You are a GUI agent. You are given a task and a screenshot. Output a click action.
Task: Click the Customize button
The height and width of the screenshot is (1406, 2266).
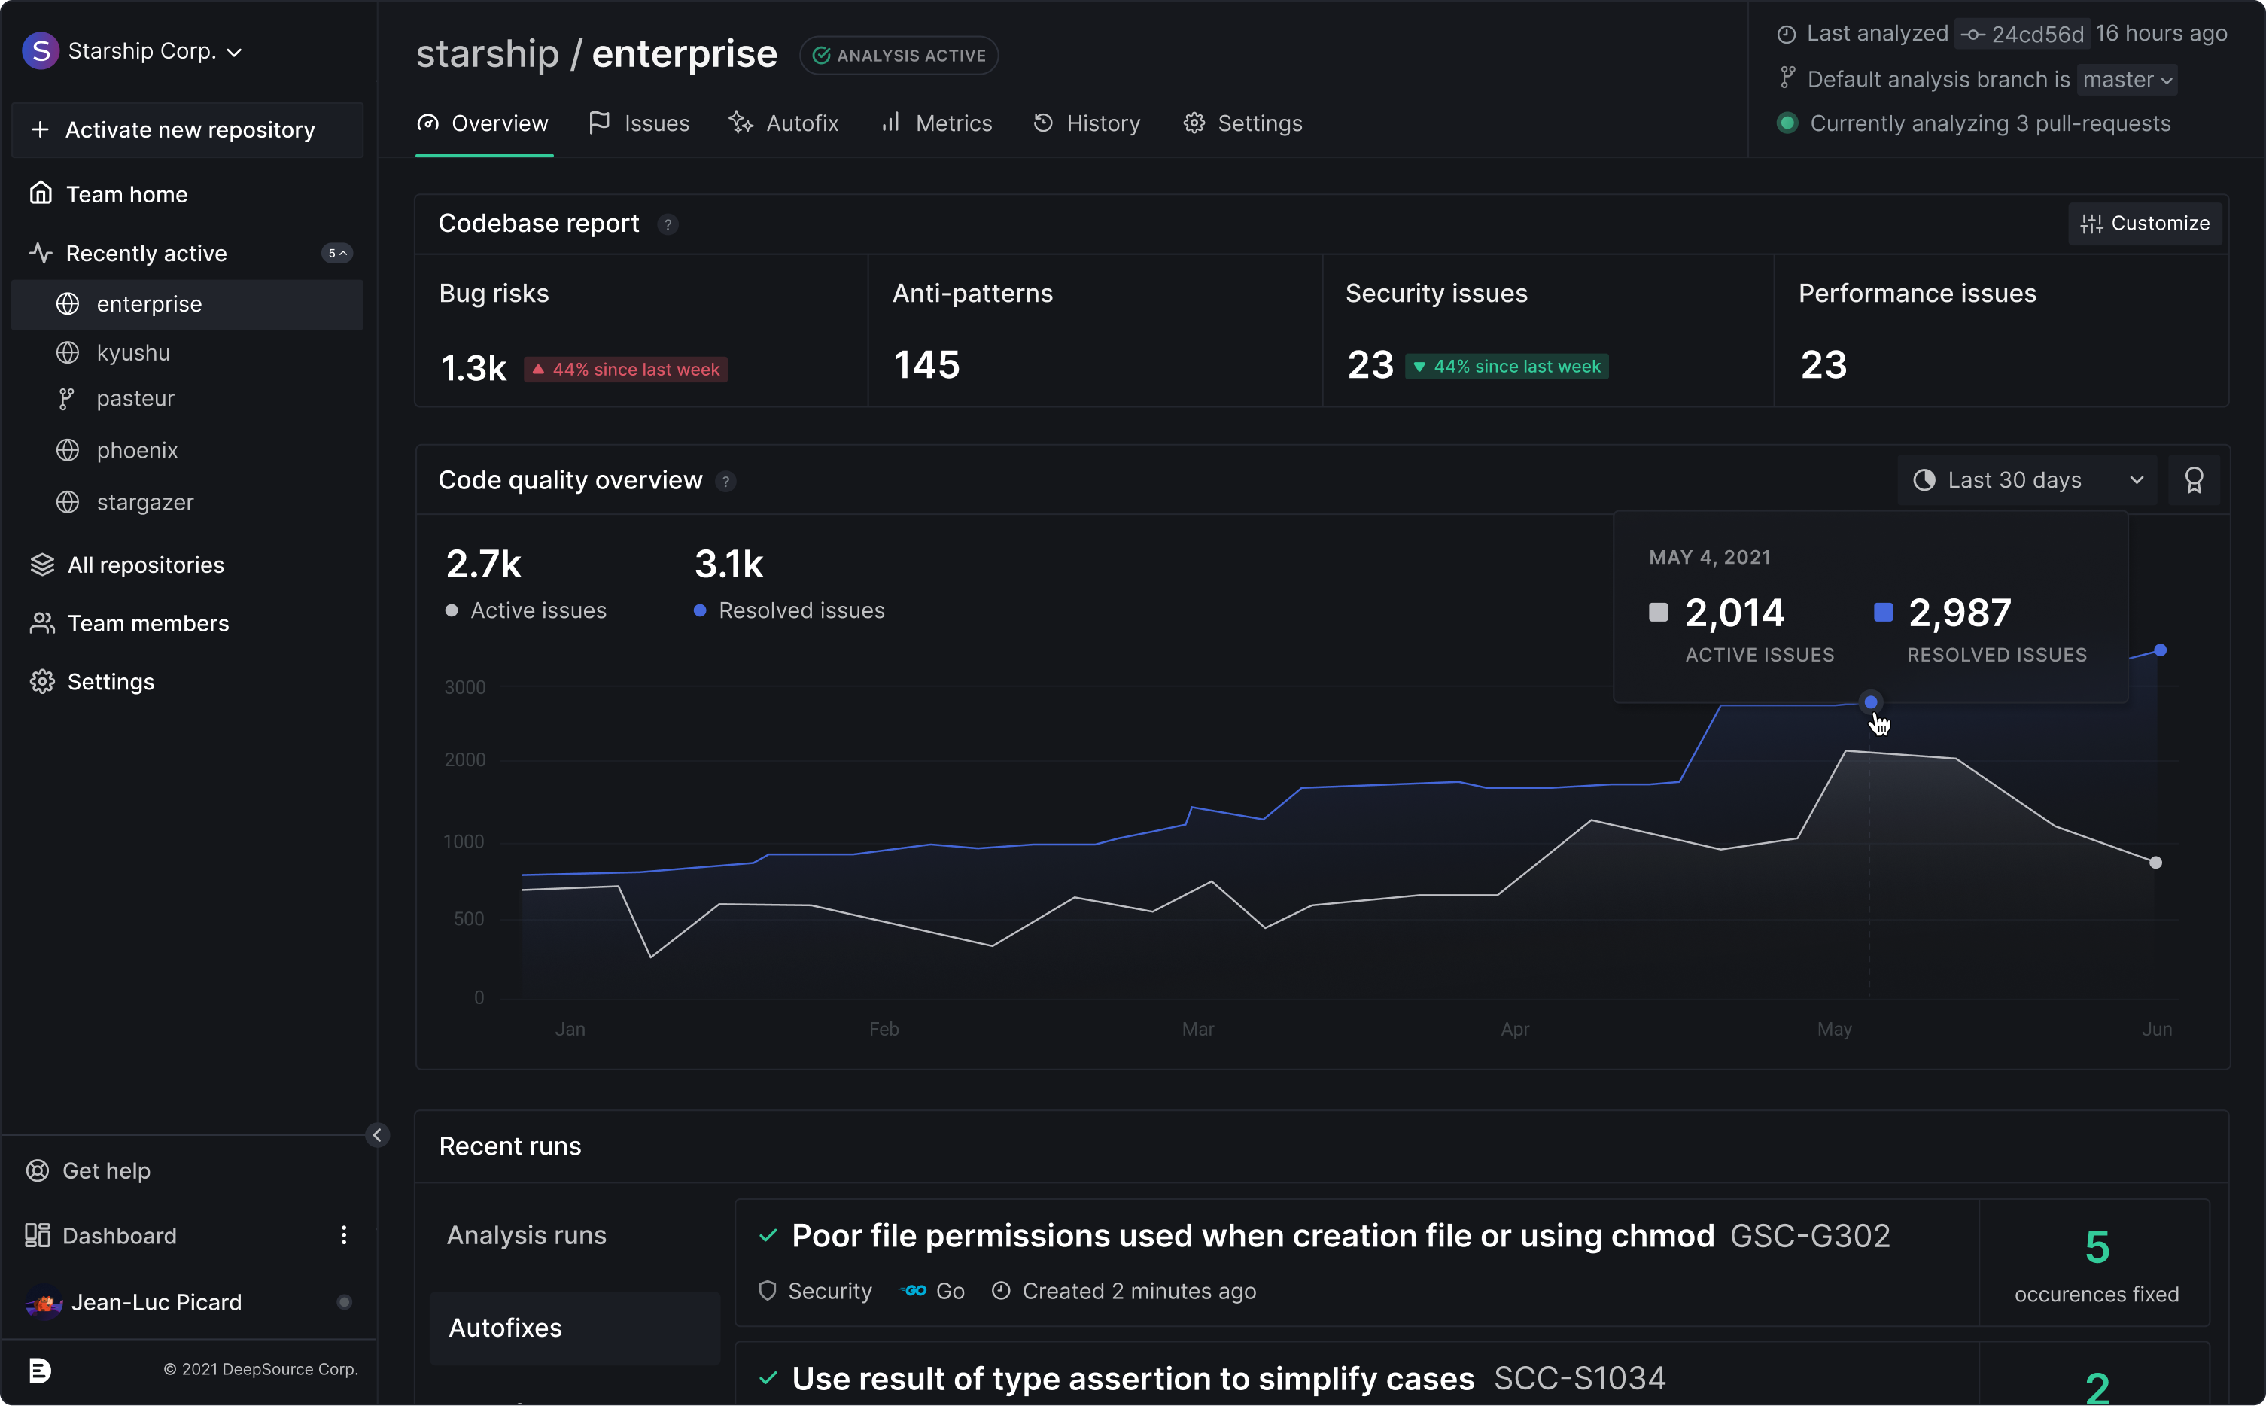coord(2144,224)
